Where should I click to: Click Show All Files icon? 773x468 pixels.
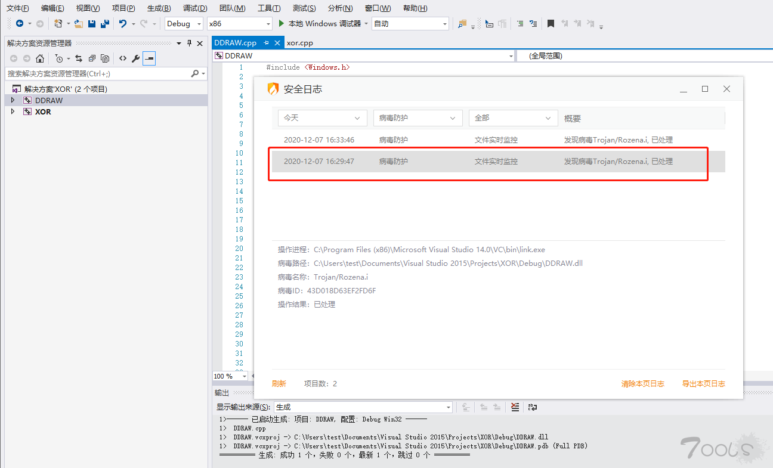pos(105,58)
